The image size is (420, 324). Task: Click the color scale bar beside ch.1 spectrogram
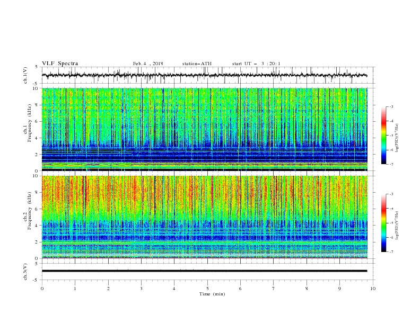383,136
